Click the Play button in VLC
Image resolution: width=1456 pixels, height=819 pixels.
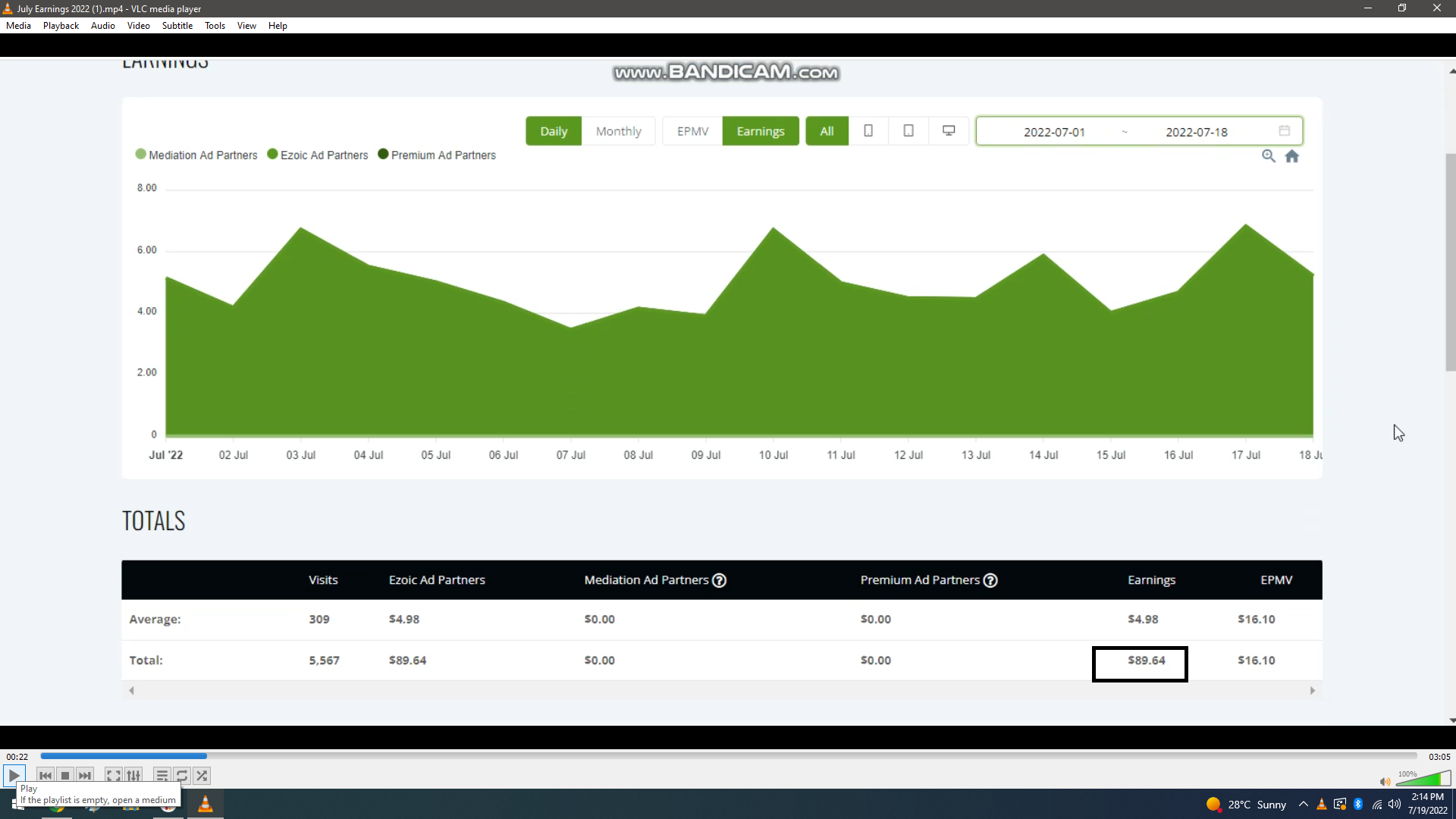pyautogui.click(x=14, y=775)
